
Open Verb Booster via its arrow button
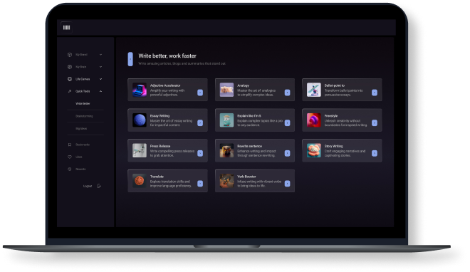click(288, 183)
